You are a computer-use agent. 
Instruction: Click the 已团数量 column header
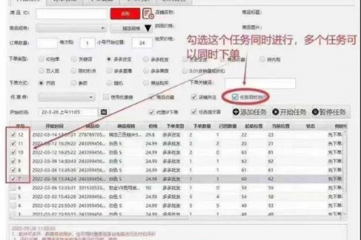click(228, 126)
